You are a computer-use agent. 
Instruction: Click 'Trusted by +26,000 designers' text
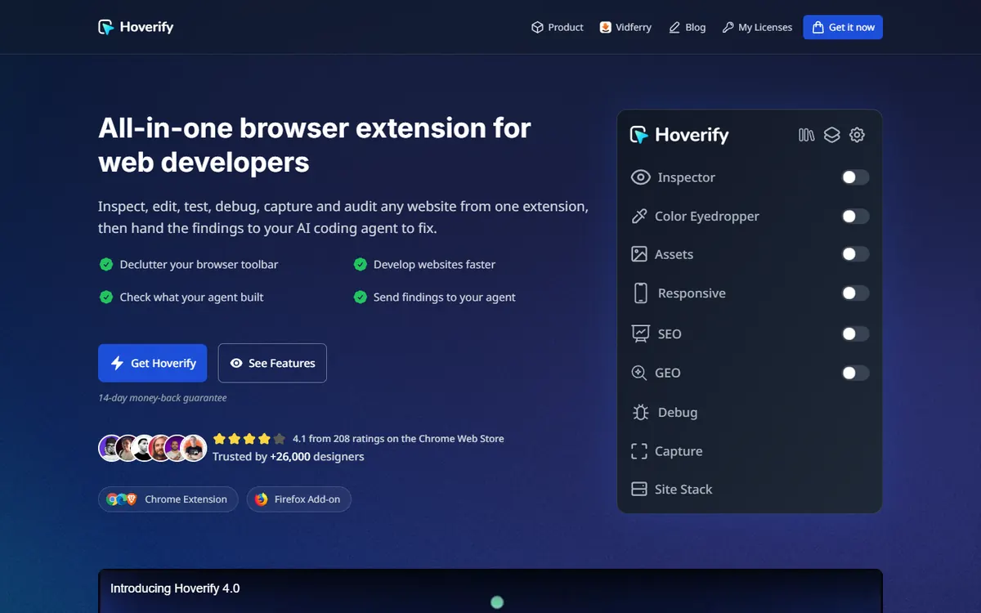[289, 457]
